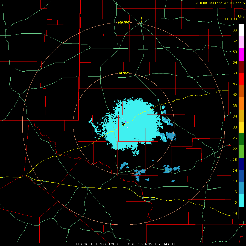Click the light orange legend swatch
The image size is (246, 246).
(x=241, y=103)
